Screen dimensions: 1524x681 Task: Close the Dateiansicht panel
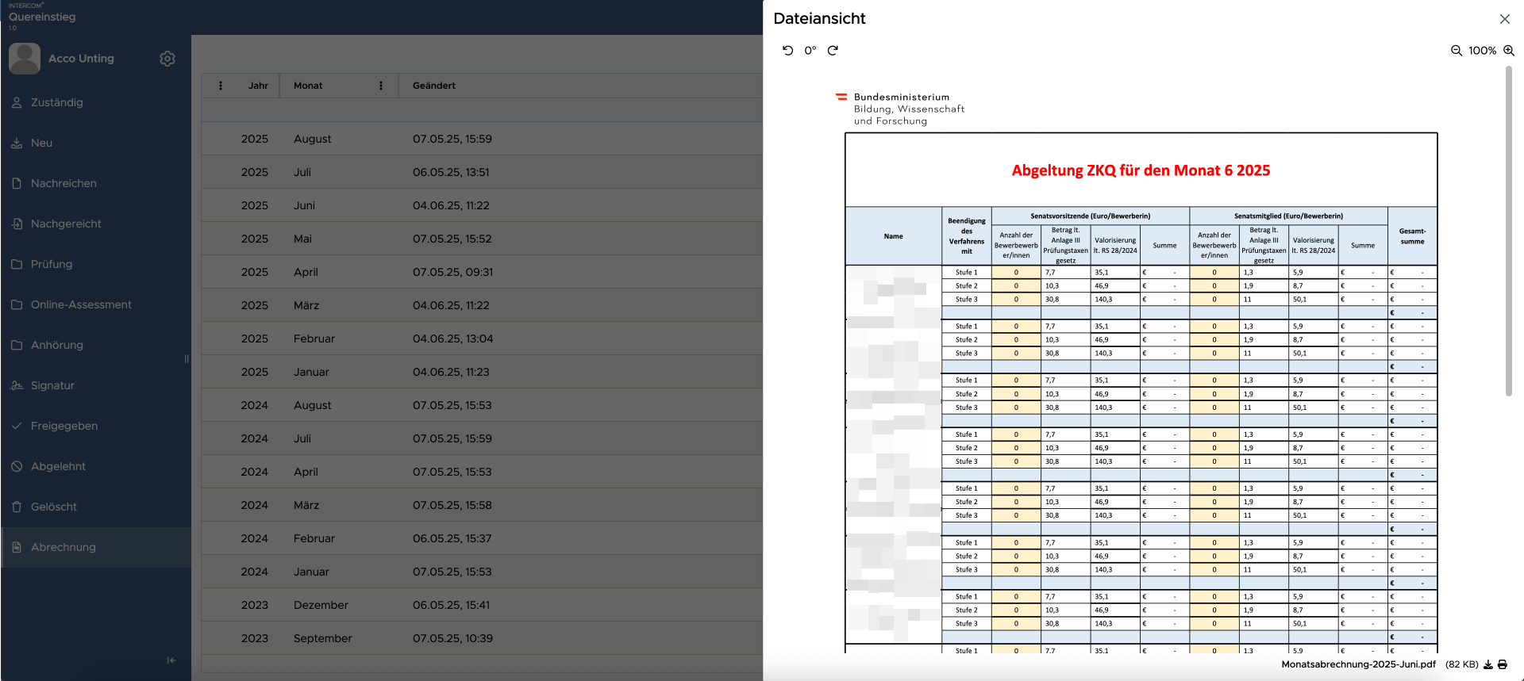tap(1505, 19)
